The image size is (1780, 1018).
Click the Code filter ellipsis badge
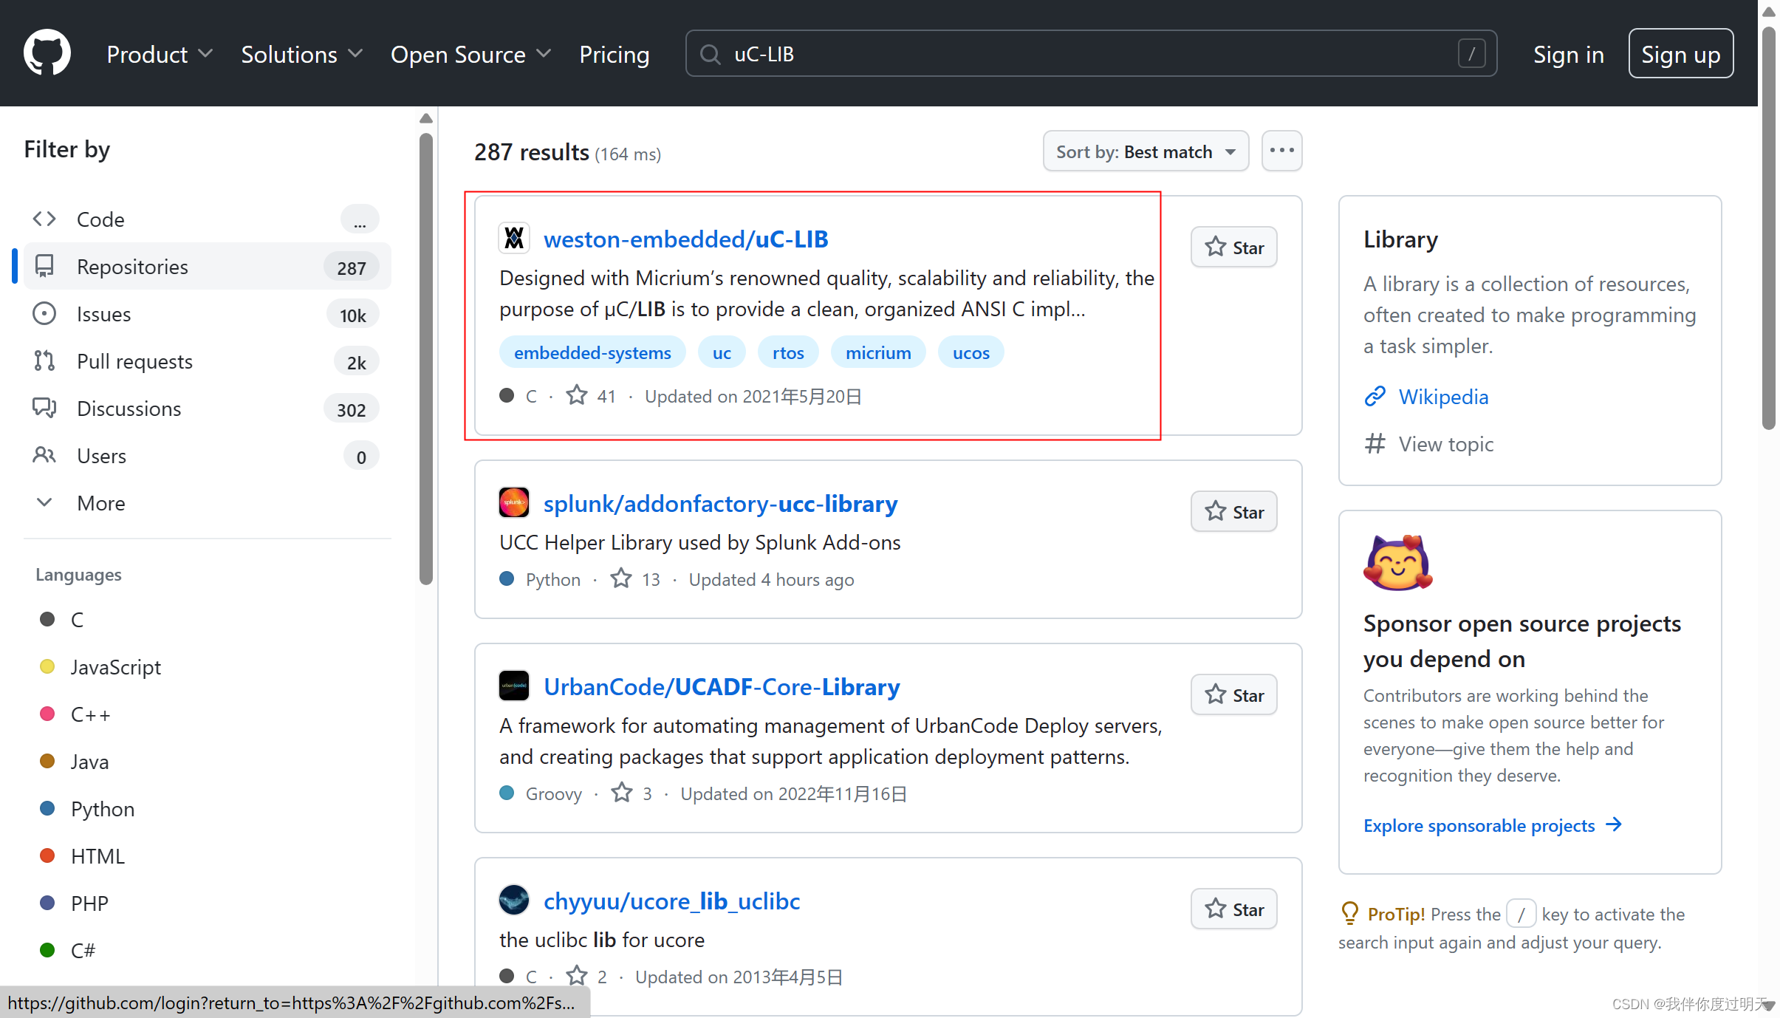[x=360, y=219]
